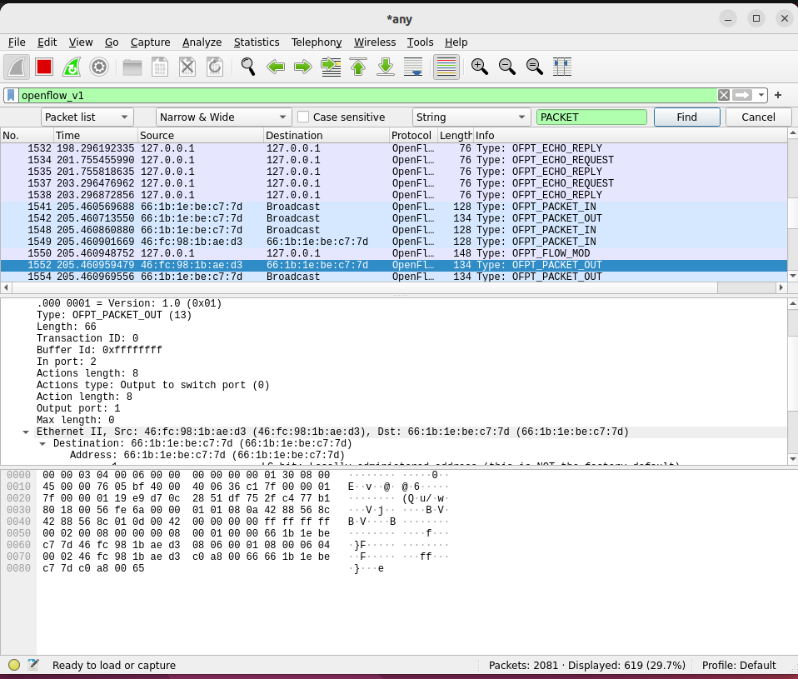This screenshot has height=679, width=798.
Task: Open the Help menu
Action: coord(456,42)
